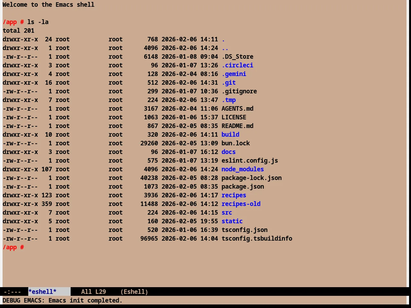The width and height of the screenshot is (411, 308).
Task: Click the parent directory '..' entry
Action: click(x=225, y=48)
